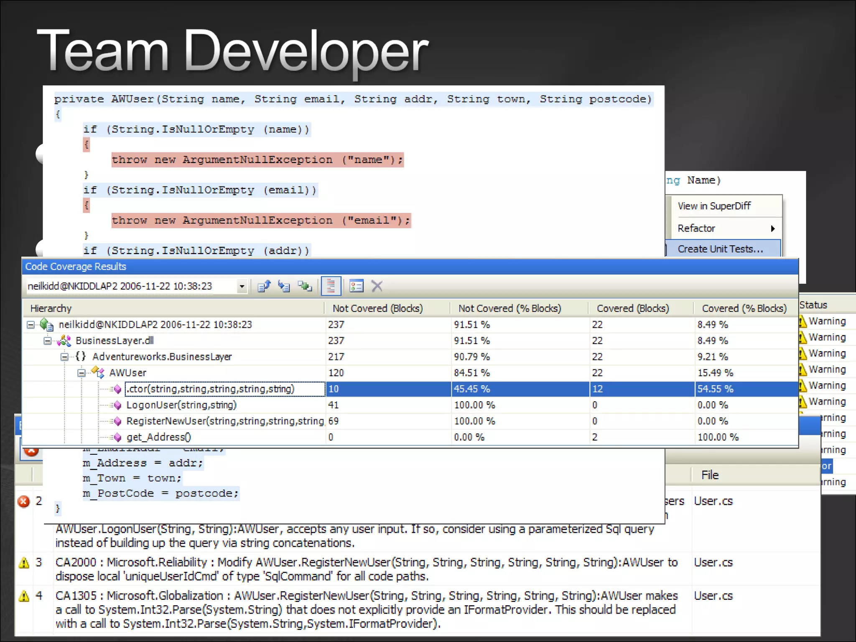Select the CA2000 Microsoft.Reliability warning text

click(x=367, y=570)
